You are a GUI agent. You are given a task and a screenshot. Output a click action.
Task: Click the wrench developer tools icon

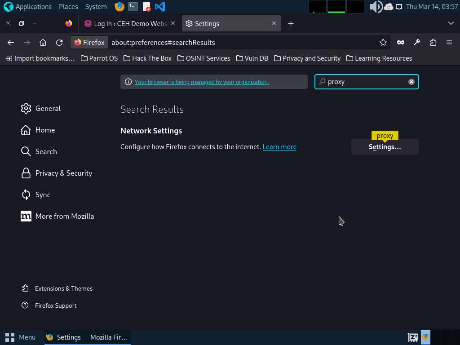417,42
